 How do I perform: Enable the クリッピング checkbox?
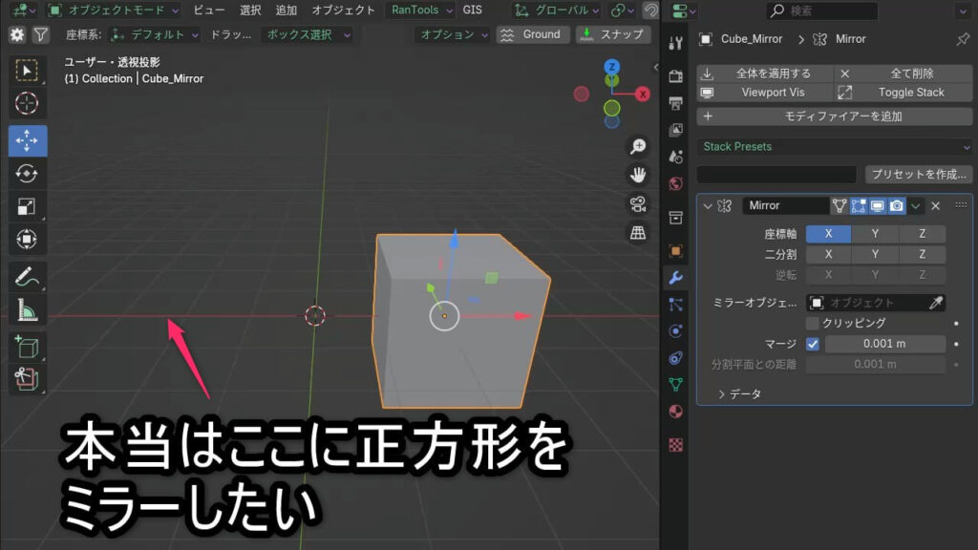coord(813,324)
